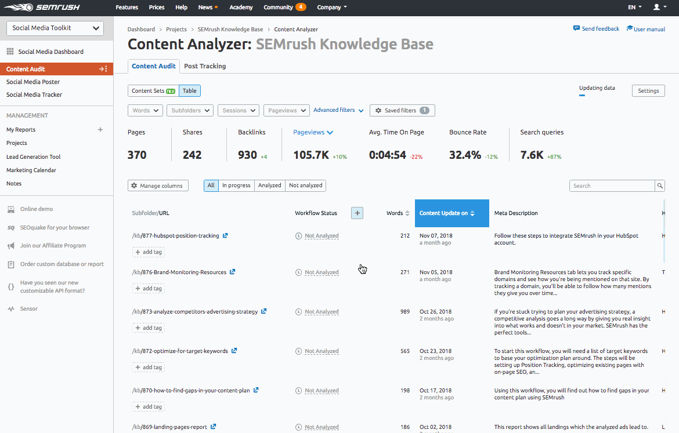Open external link for 872-optimize-for-target-keywords
679x433 pixels.
234,351
